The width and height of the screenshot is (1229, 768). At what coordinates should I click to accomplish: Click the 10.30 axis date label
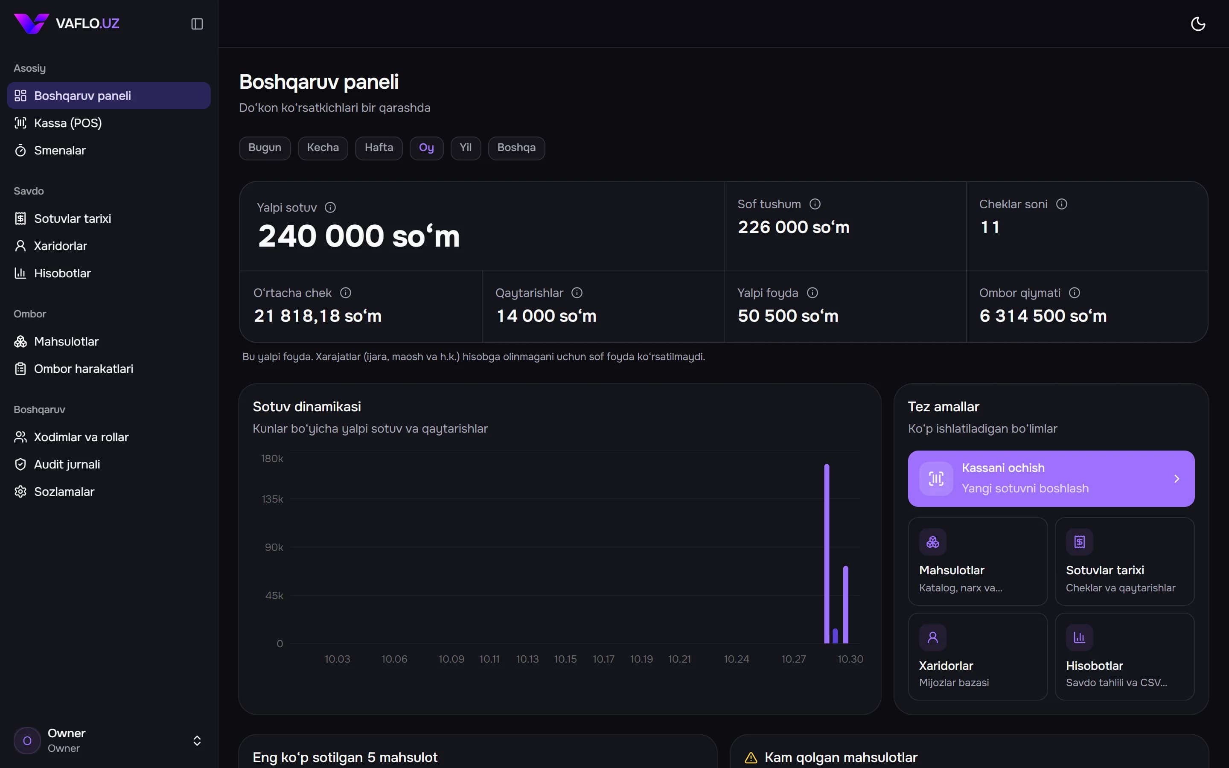(x=850, y=659)
